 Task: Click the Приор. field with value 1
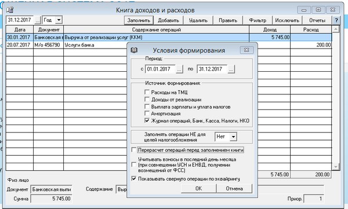coord(314,199)
